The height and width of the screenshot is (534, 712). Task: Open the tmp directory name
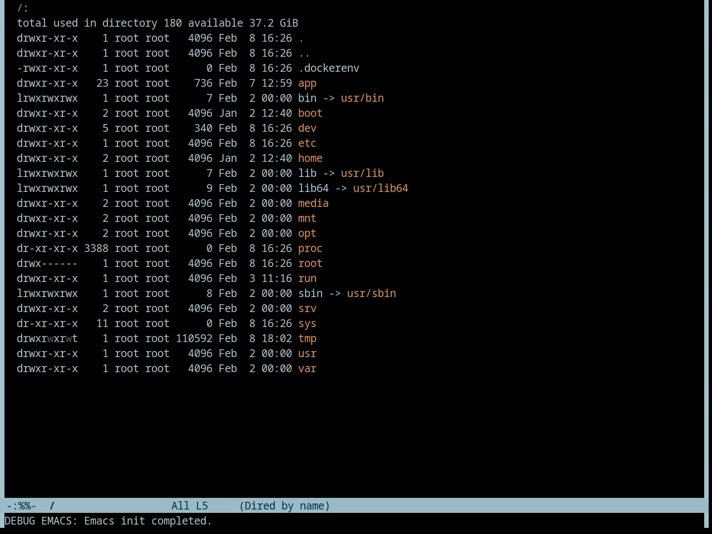307,339
